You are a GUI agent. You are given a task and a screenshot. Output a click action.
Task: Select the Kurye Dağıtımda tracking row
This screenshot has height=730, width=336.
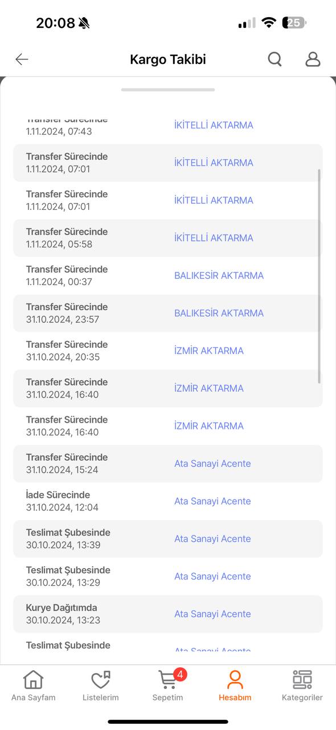pyautogui.click(x=168, y=614)
